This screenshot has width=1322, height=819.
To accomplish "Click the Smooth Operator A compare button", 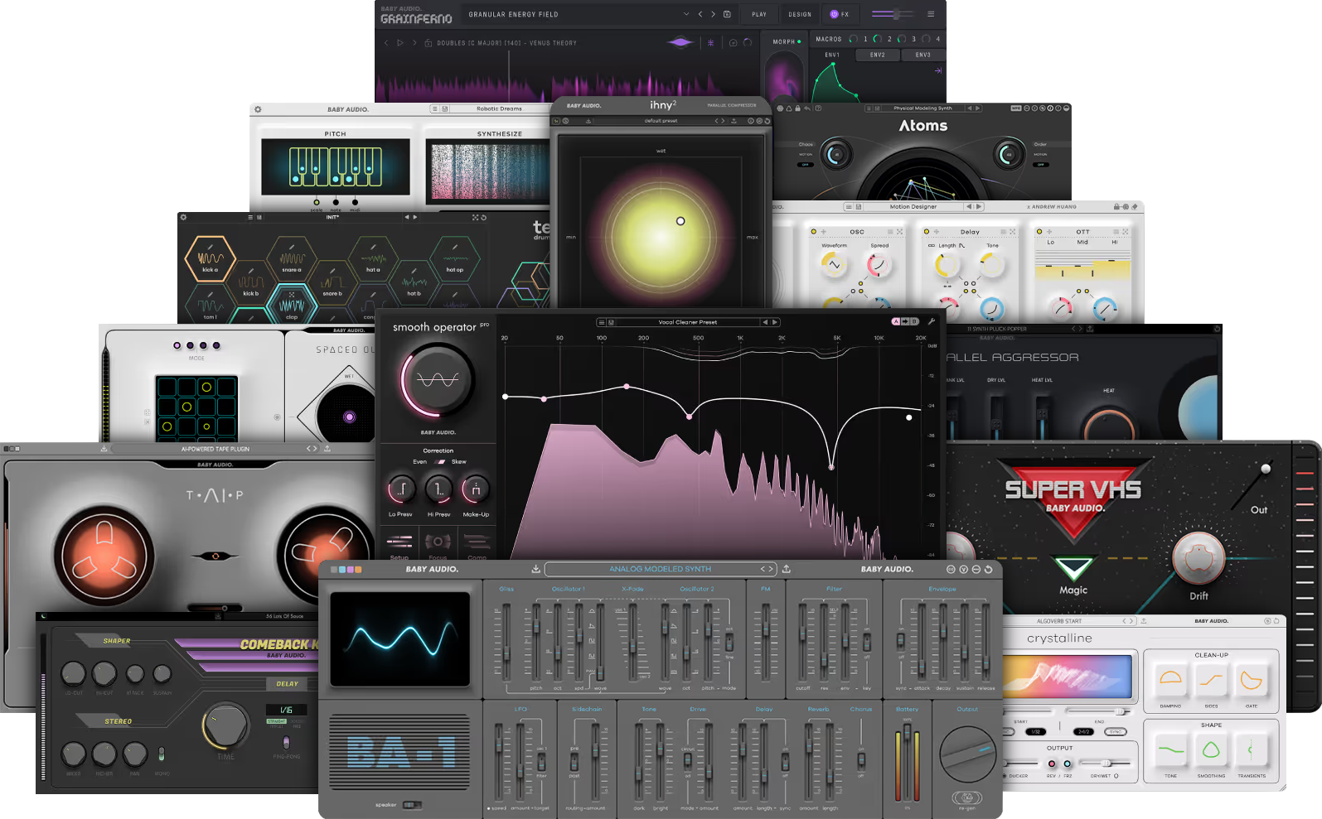I will [x=895, y=321].
